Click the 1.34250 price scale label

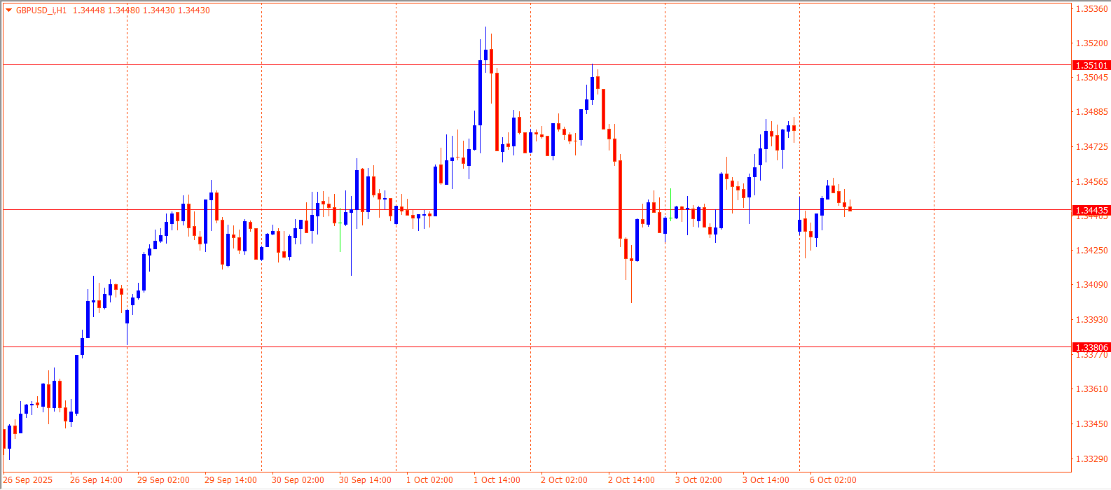pos(1092,251)
